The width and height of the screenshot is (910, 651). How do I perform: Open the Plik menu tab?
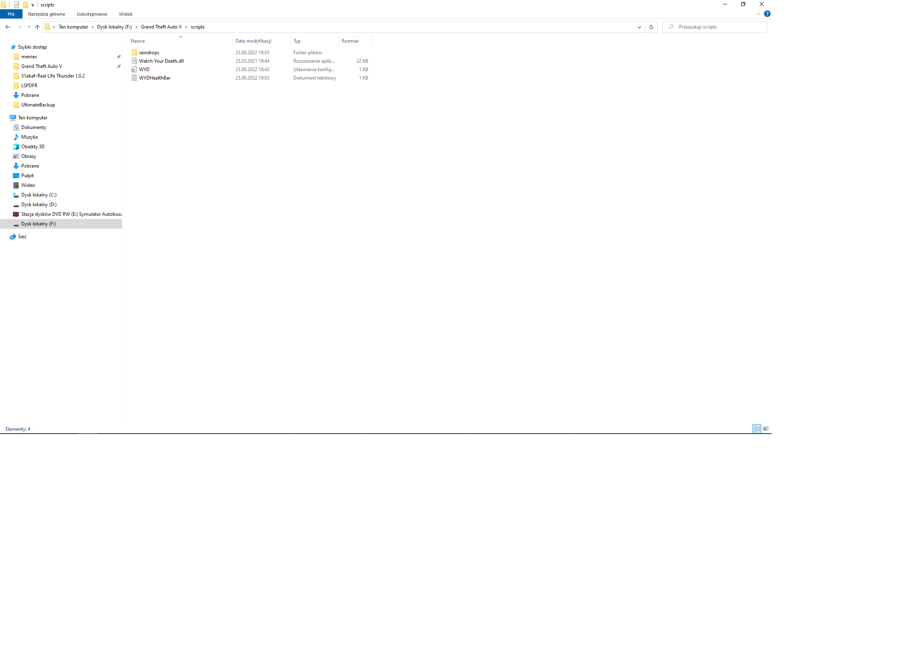pyautogui.click(x=11, y=14)
